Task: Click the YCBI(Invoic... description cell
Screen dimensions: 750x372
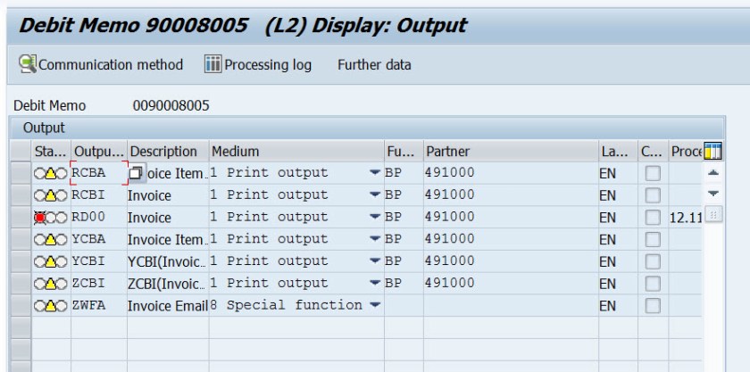Action: pos(168,261)
